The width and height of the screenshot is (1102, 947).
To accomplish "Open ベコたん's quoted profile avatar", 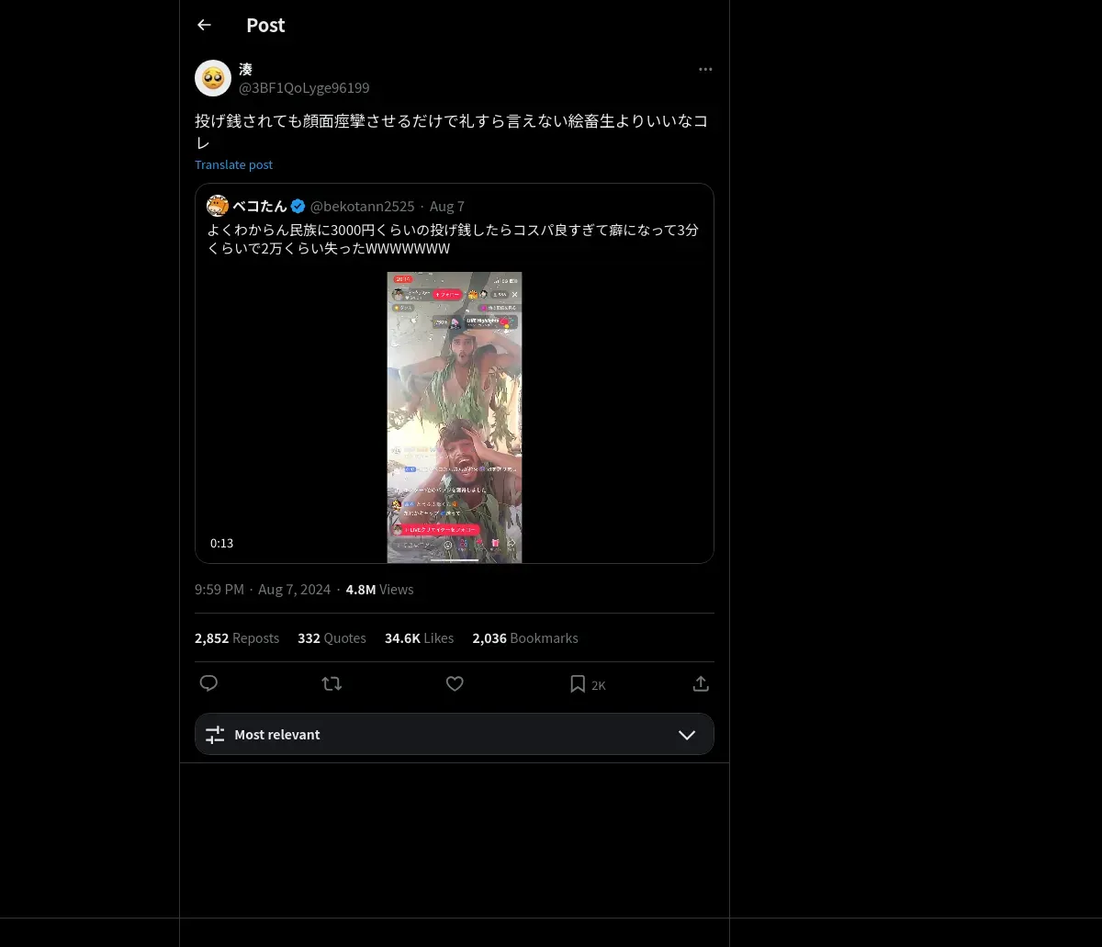I will click(218, 206).
